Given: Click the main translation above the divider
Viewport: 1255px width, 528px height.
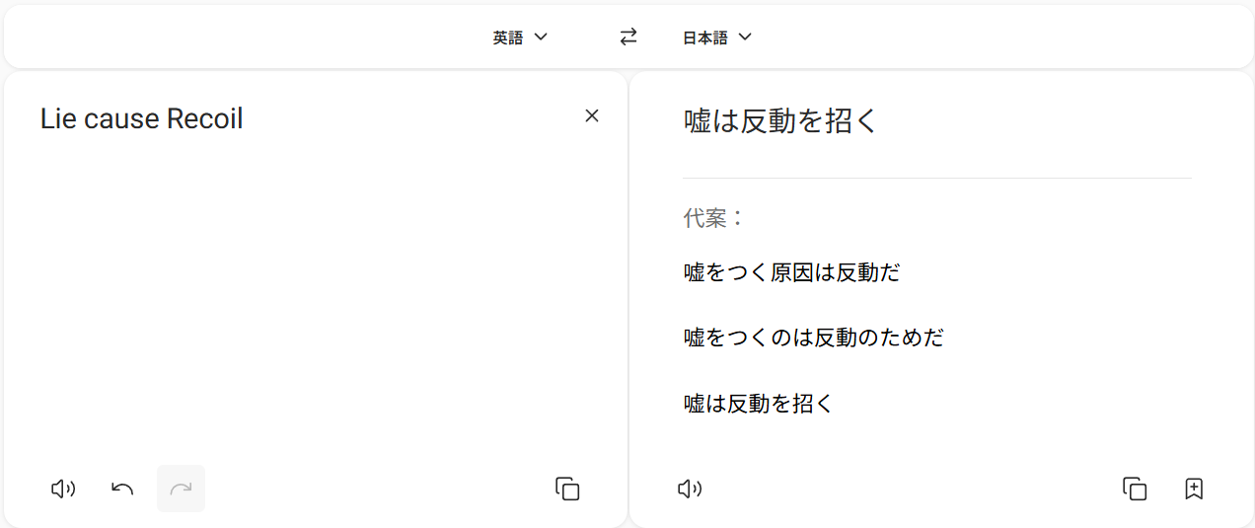Looking at the screenshot, I should pyautogui.click(x=779, y=121).
